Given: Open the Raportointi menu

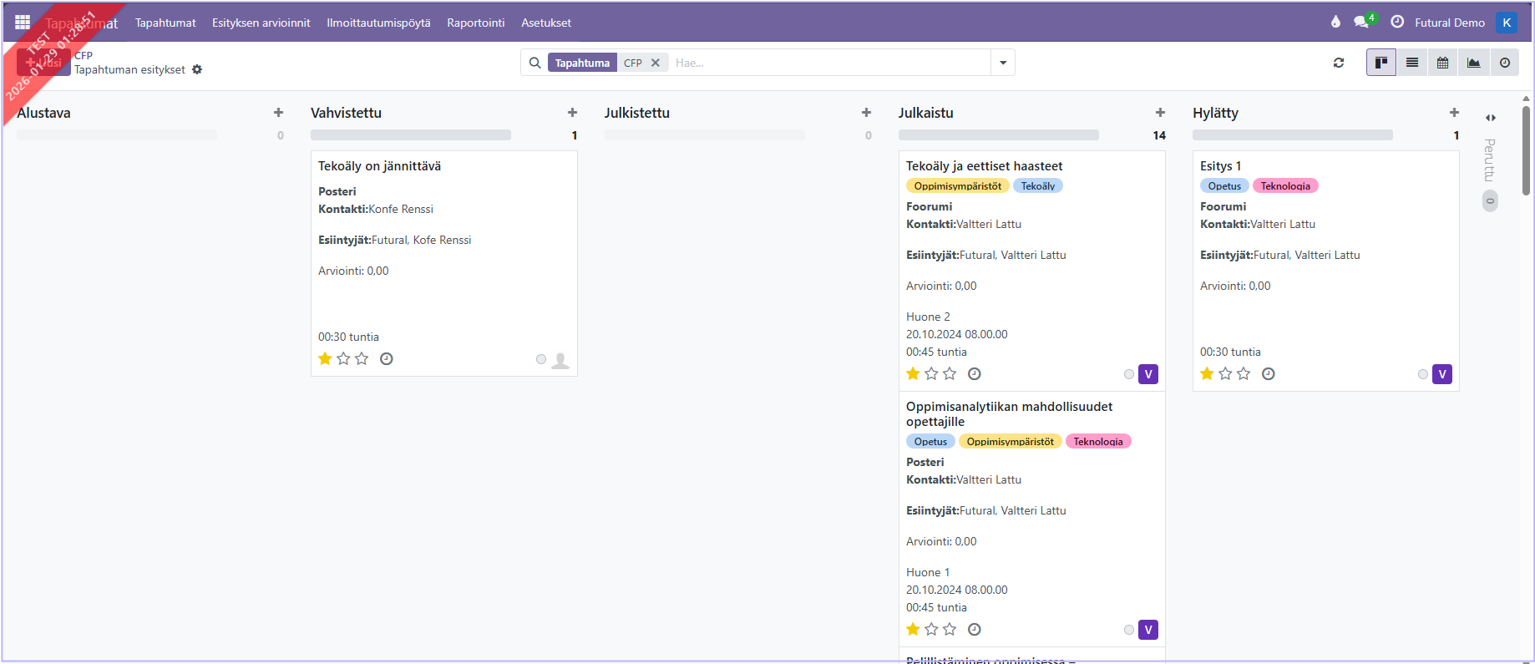Looking at the screenshot, I should pyautogui.click(x=475, y=23).
